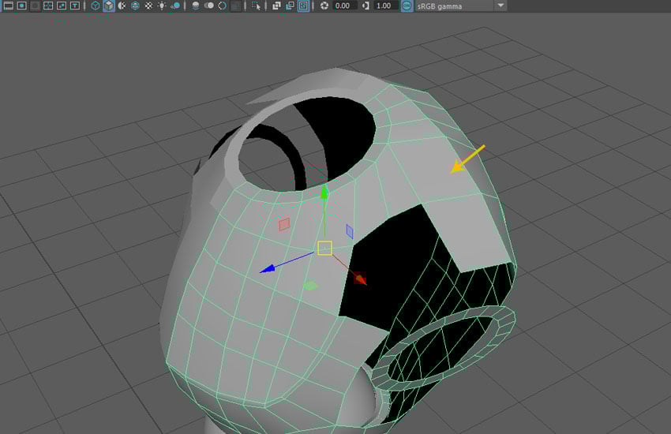Toggle Screen Space Ambient Occlusion icon
The width and height of the screenshot is (671, 434).
(196, 6)
